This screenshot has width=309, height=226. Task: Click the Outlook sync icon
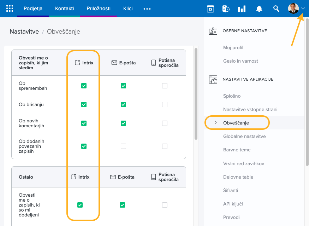click(x=226, y=9)
